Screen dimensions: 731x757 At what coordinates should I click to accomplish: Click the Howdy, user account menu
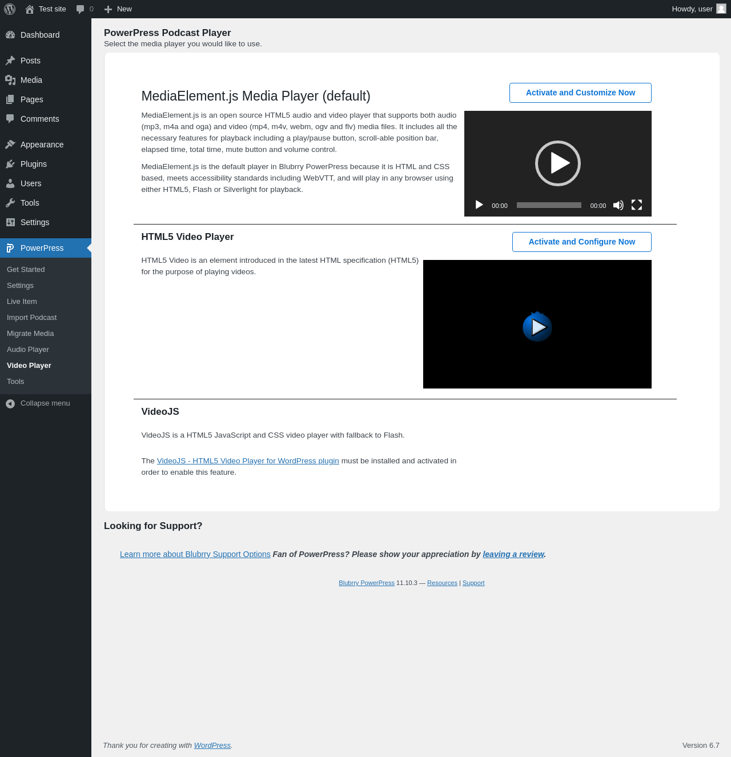[x=698, y=9]
